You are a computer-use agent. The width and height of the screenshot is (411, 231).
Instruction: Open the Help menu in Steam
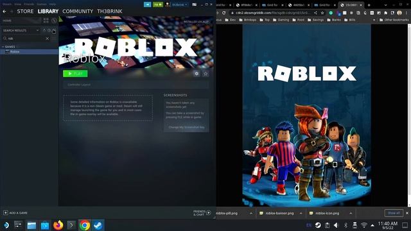pos(53,4)
